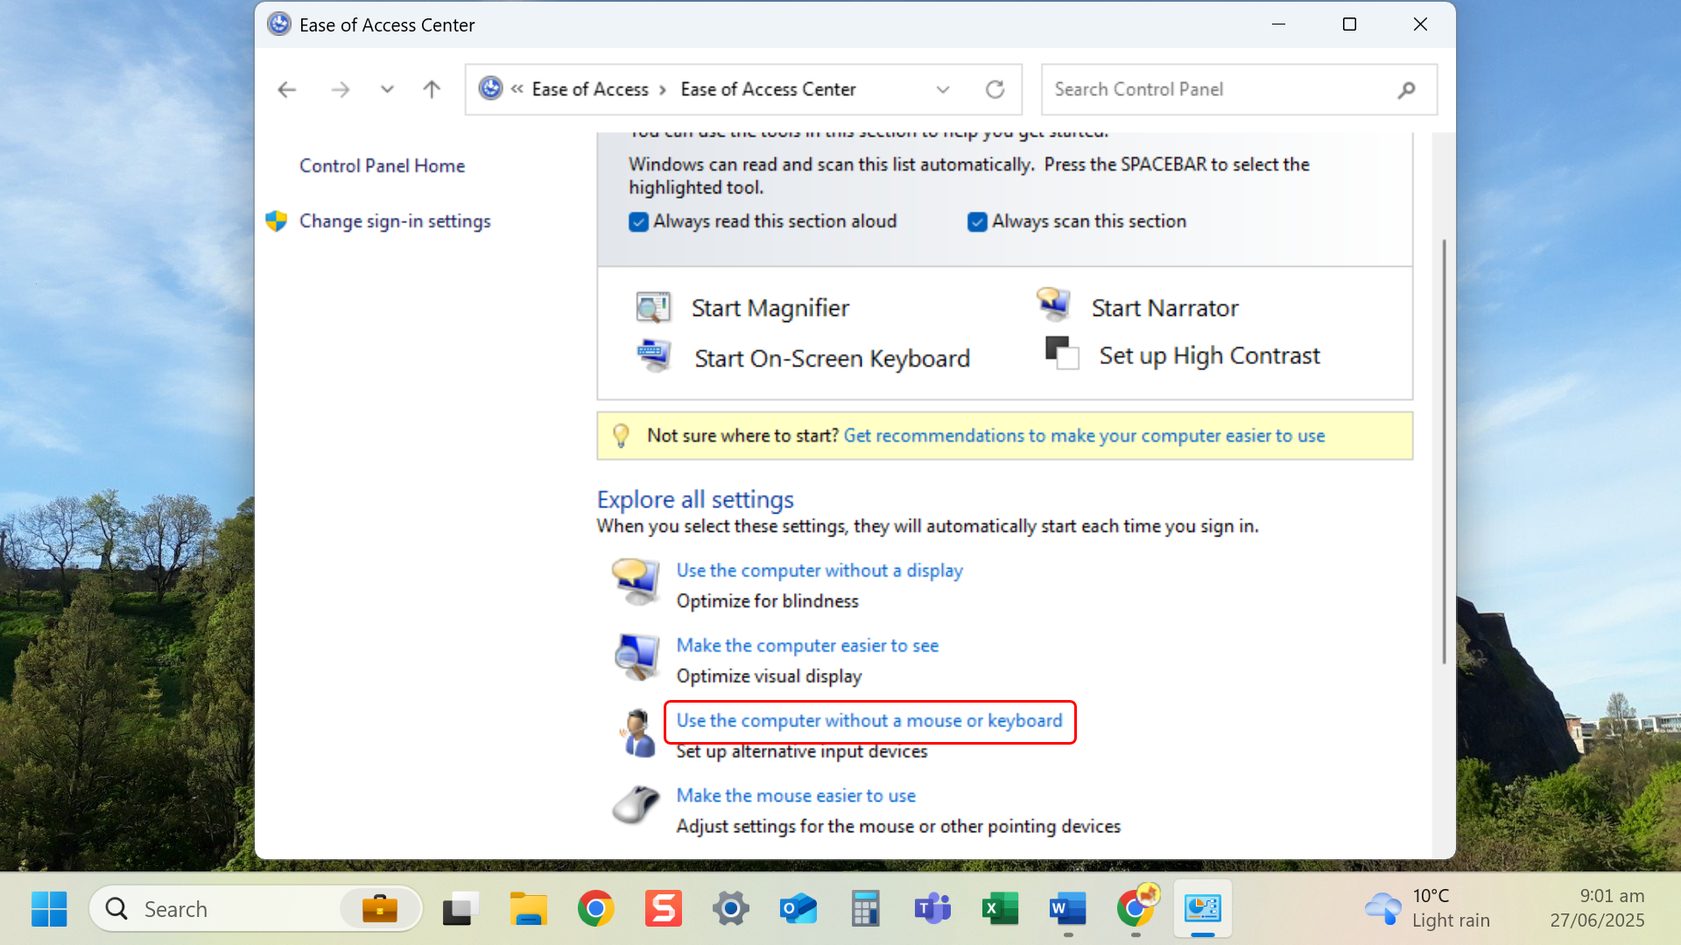1681x945 pixels.
Task: Click the Ease of Access icon in address bar
Action: [x=491, y=88]
